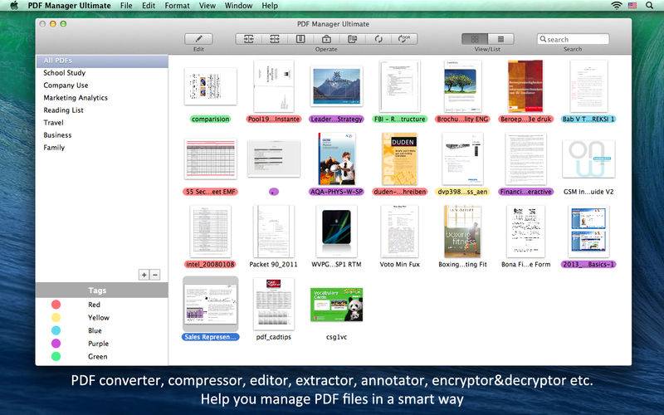
Task: Click the search input field
Action: pos(573,39)
